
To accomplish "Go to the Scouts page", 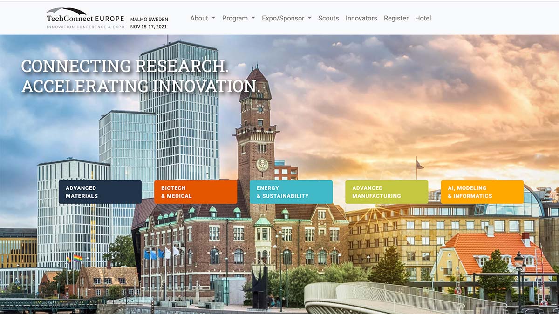I will click(x=328, y=18).
